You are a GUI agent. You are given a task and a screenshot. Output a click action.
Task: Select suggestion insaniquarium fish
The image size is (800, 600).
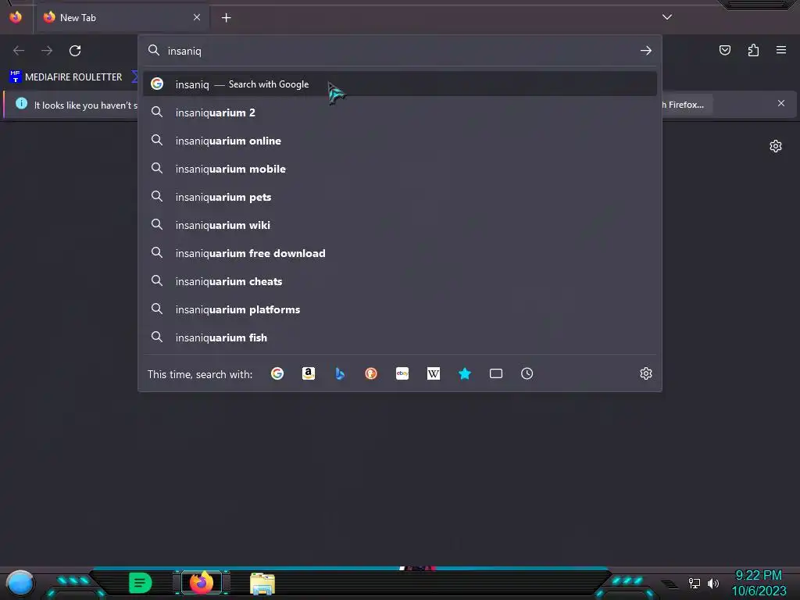[x=400, y=337]
